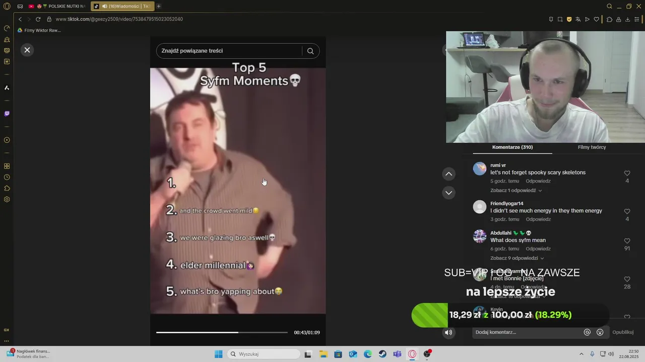The width and height of the screenshot is (645, 362).
Task: Open GX Cleaner sidebar icon
Action: tap(7, 39)
